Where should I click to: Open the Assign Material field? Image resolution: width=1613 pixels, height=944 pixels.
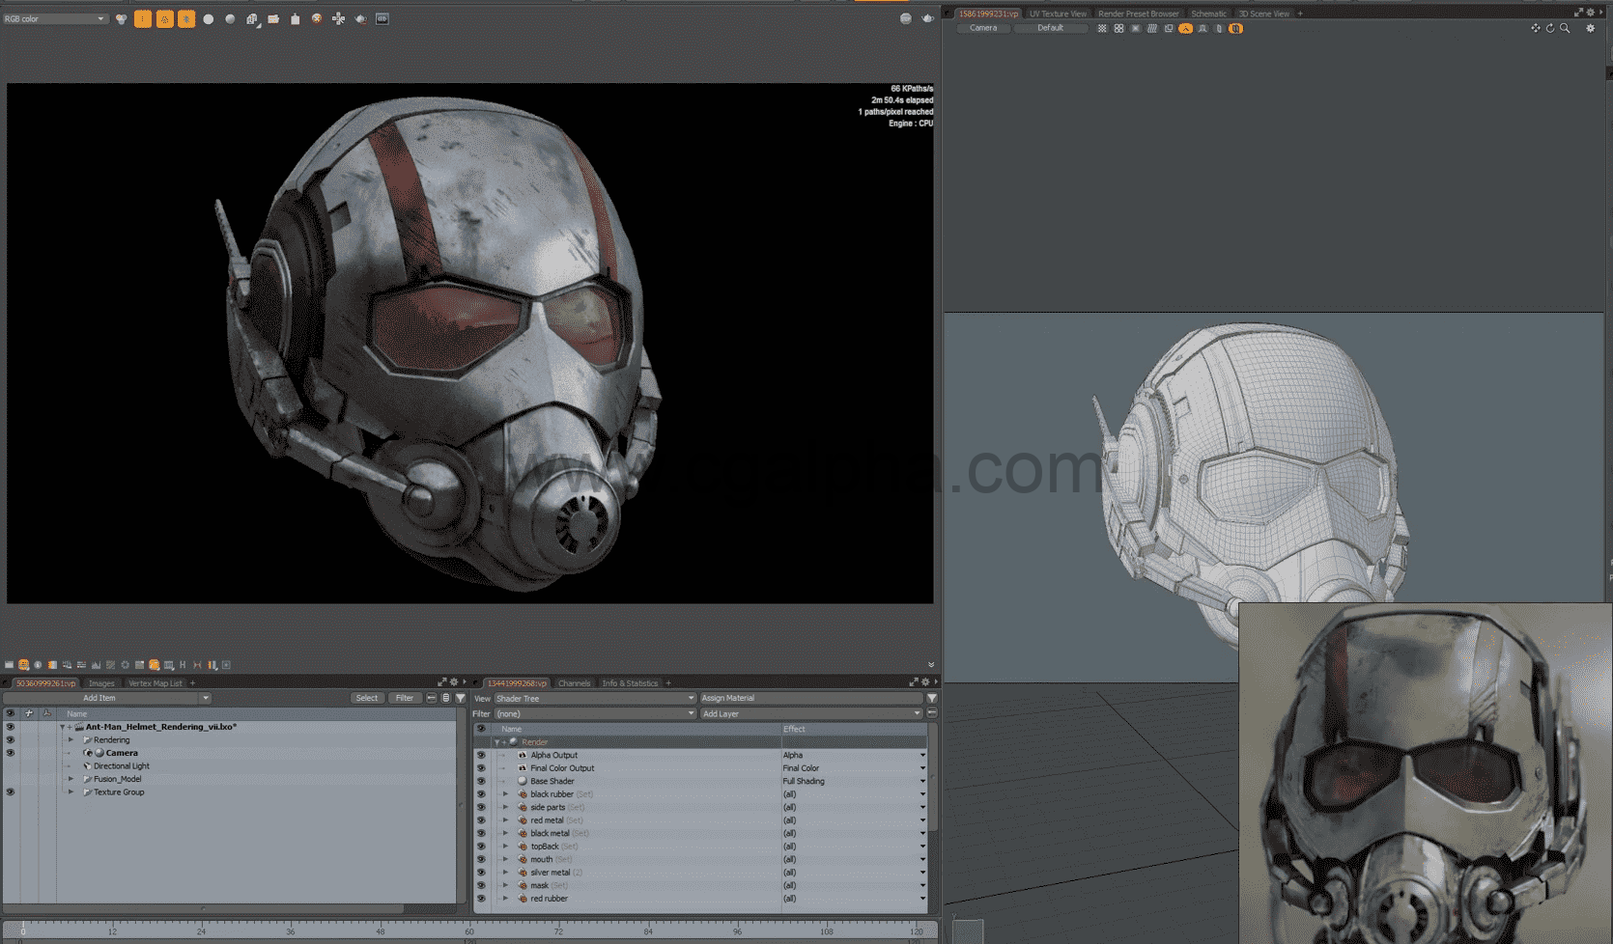click(810, 698)
